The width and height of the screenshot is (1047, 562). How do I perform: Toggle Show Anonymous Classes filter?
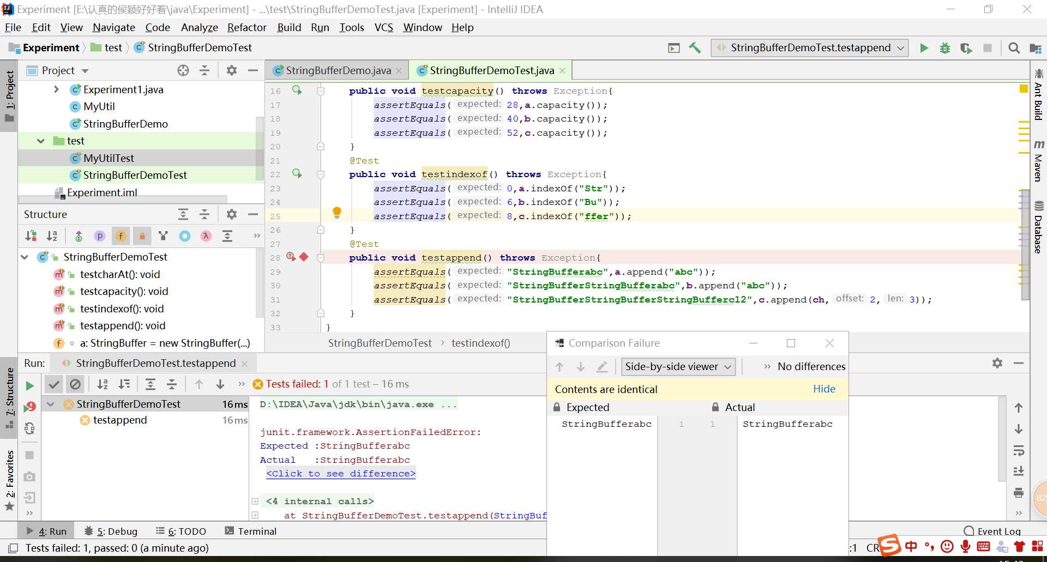coord(185,236)
